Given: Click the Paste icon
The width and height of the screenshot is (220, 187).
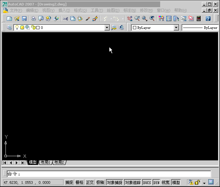Looking at the screenshot, I should (80, 19).
